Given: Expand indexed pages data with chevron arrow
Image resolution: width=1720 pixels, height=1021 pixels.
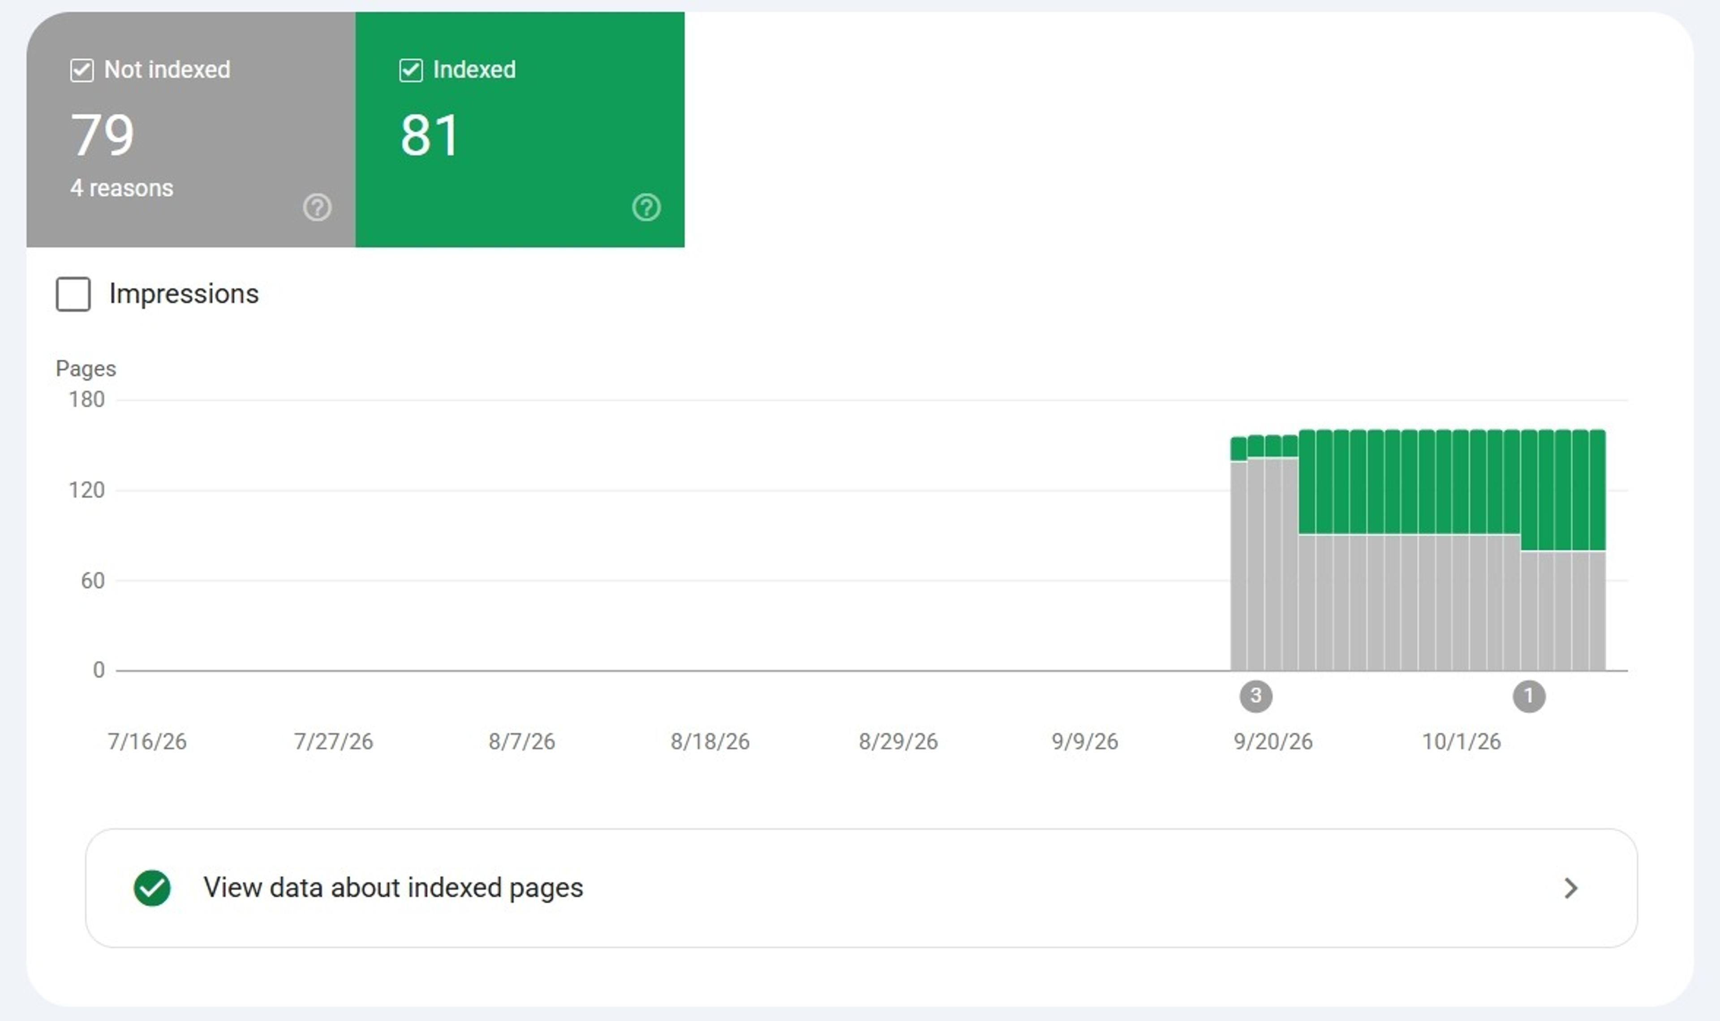Looking at the screenshot, I should [1570, 887].
